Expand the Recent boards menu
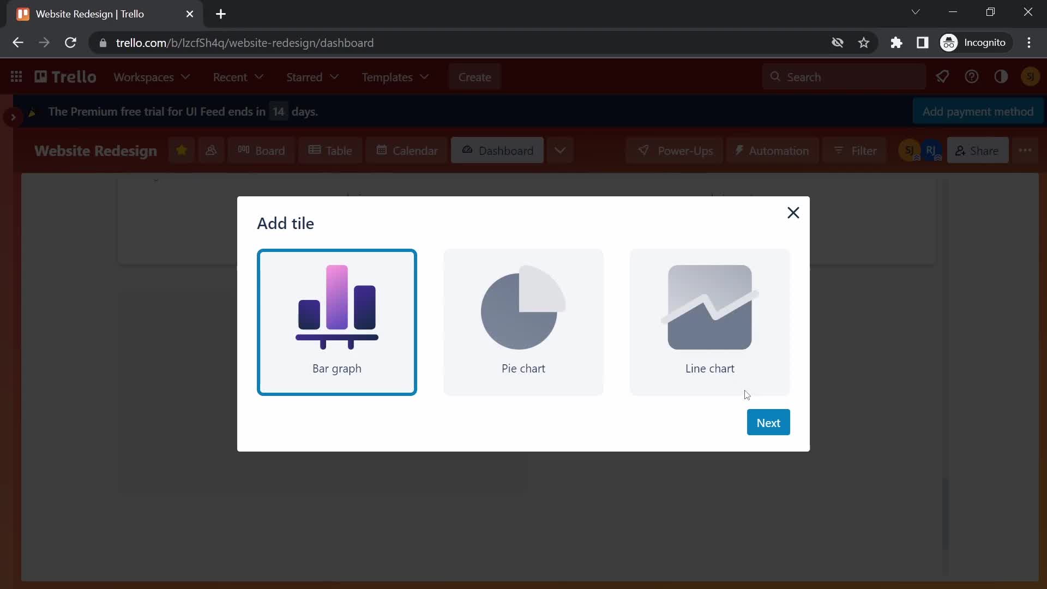The height and width of the screenshot is (589, 1047). [239, 77]
